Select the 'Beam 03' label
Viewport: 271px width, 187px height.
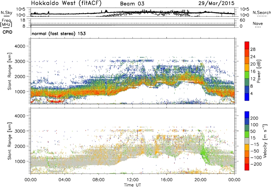point(132,4)
